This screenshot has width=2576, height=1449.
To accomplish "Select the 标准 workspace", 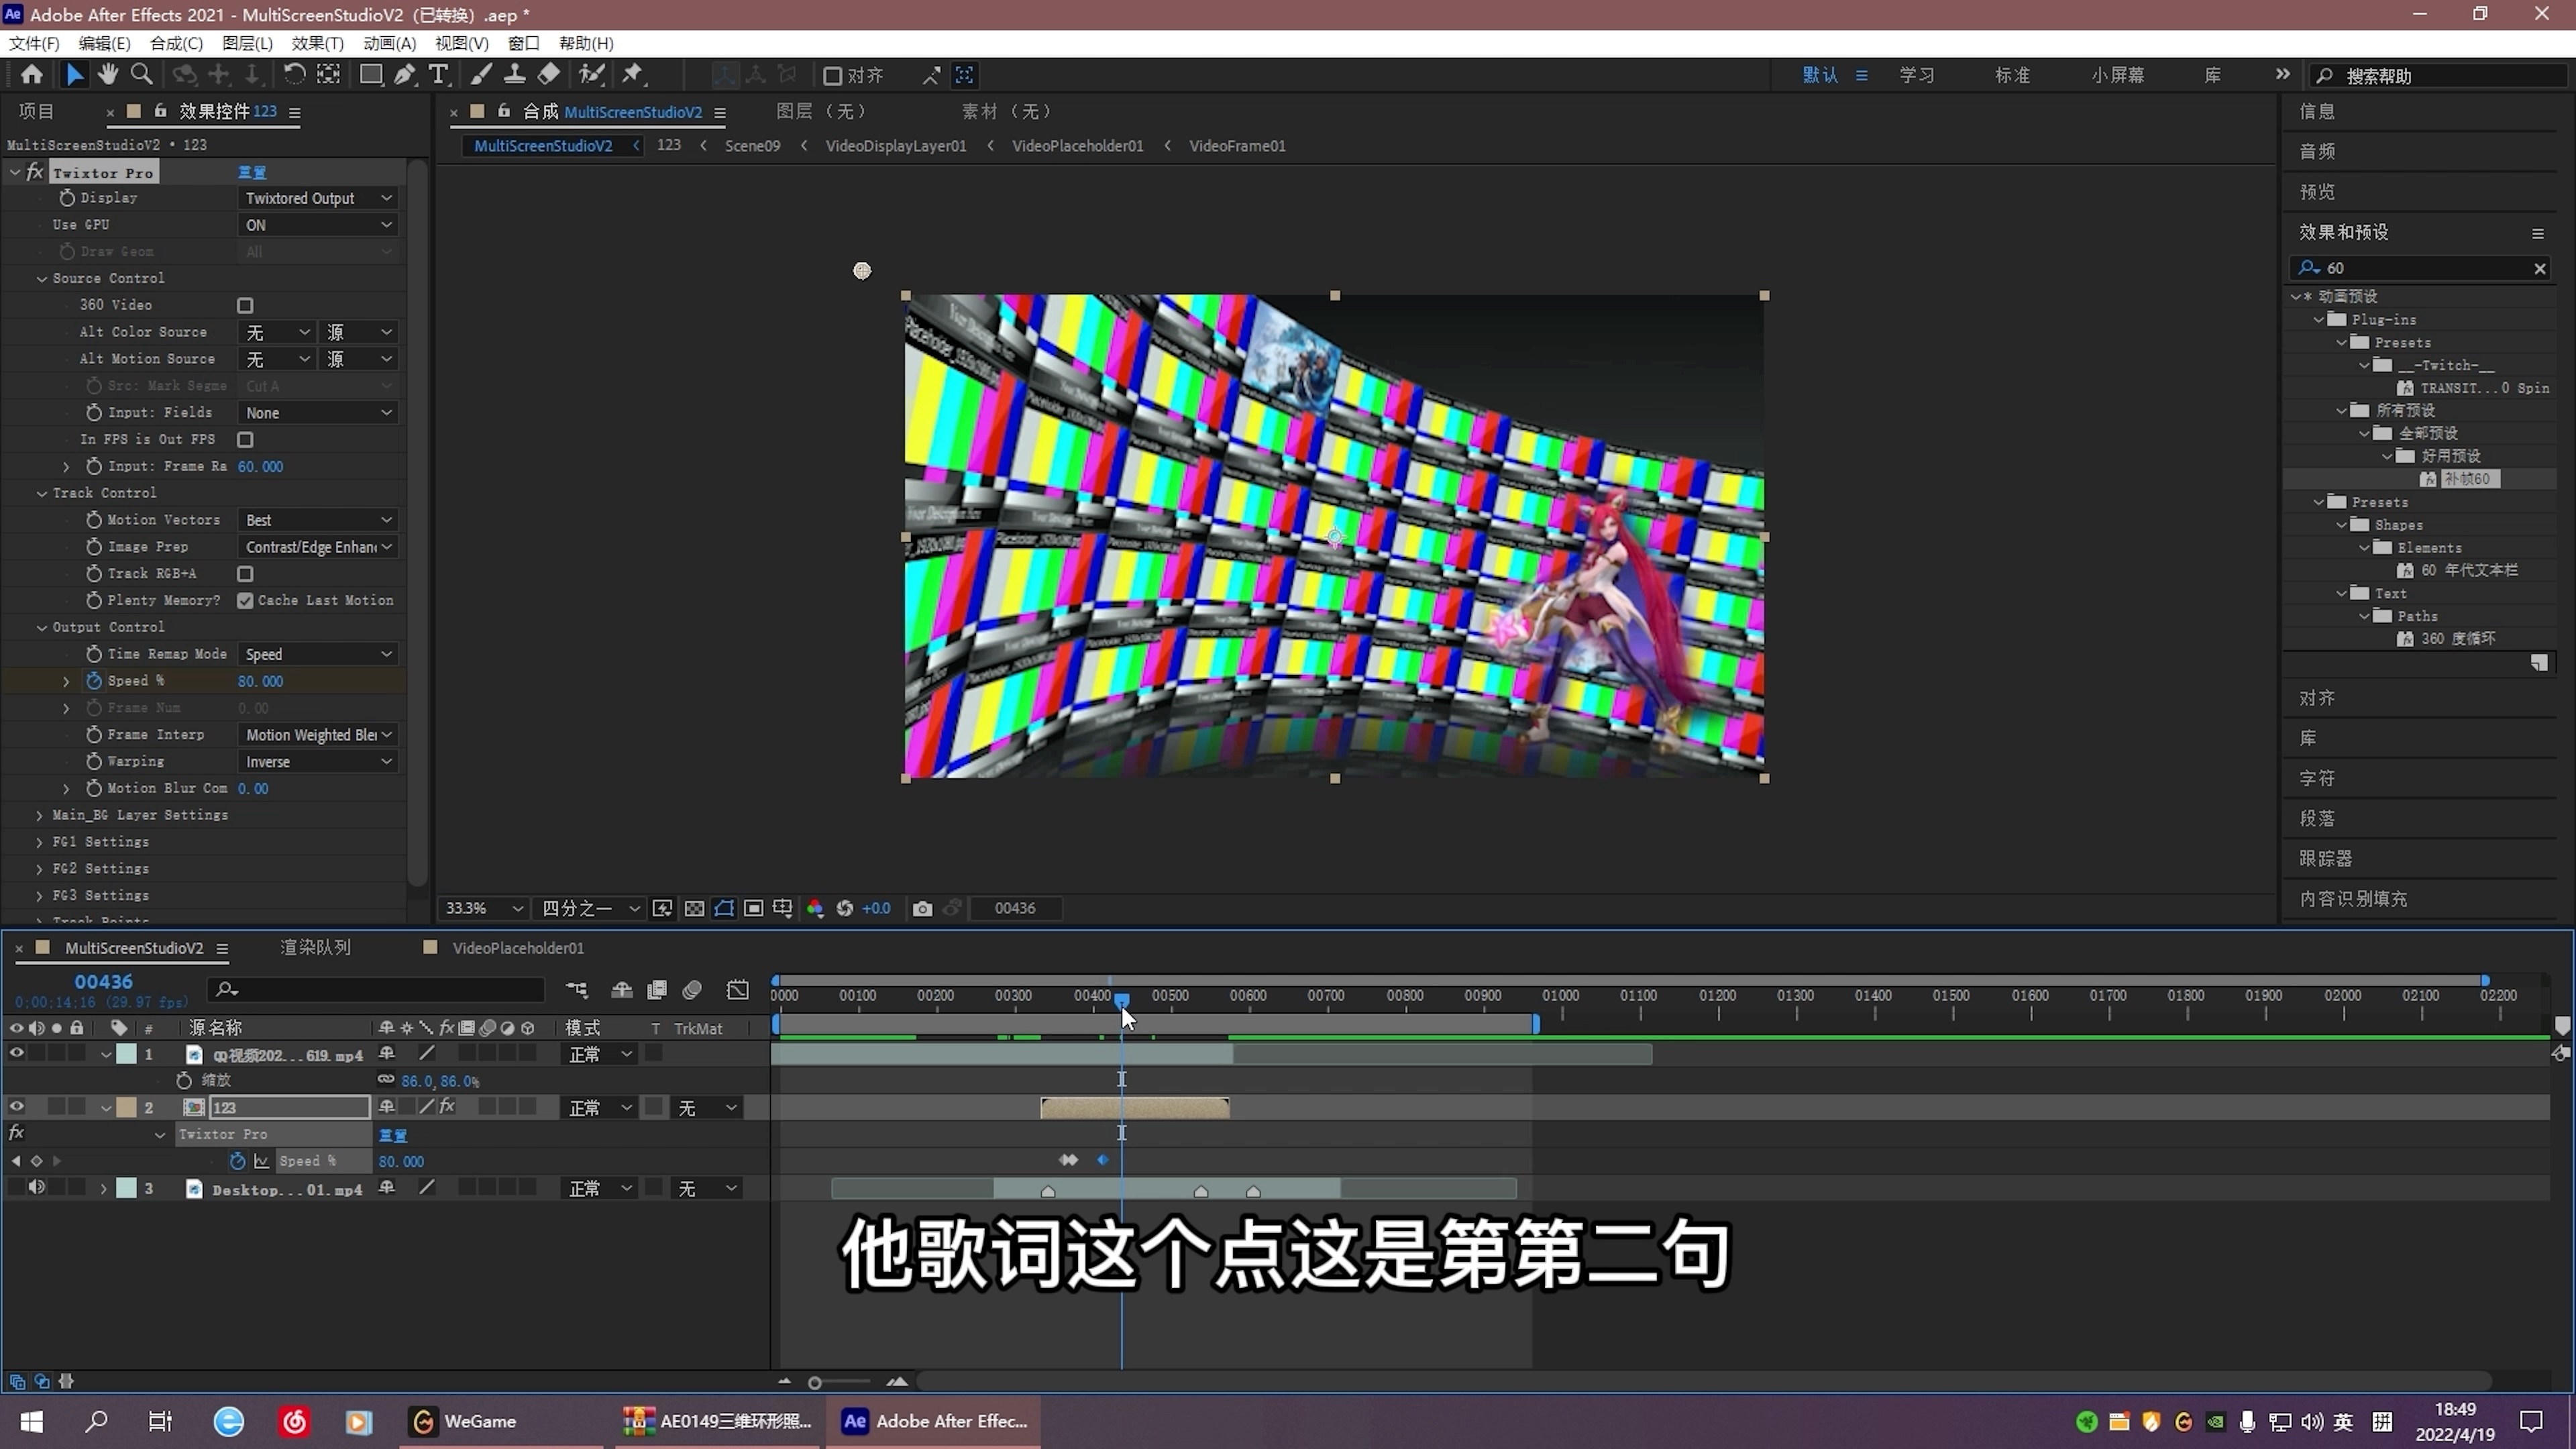I will [2012, 75].
